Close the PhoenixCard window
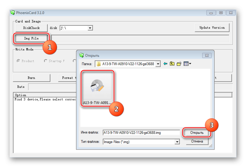246x167 pixels. click(x=231, y=13)
